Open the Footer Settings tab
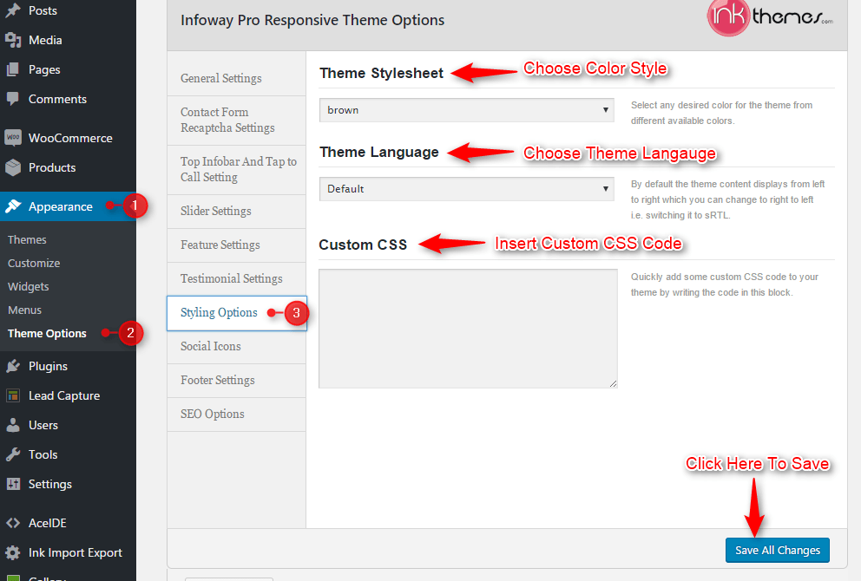 [237, 381]
